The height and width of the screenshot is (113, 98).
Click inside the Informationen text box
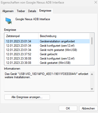tap(47, 81)
